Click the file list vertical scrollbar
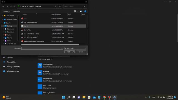The height and width of the screenshot is (100, 178). click(87, 22)
